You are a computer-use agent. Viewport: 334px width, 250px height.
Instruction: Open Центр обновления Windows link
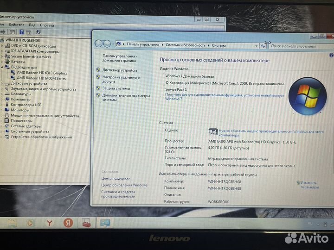[124, 185]
